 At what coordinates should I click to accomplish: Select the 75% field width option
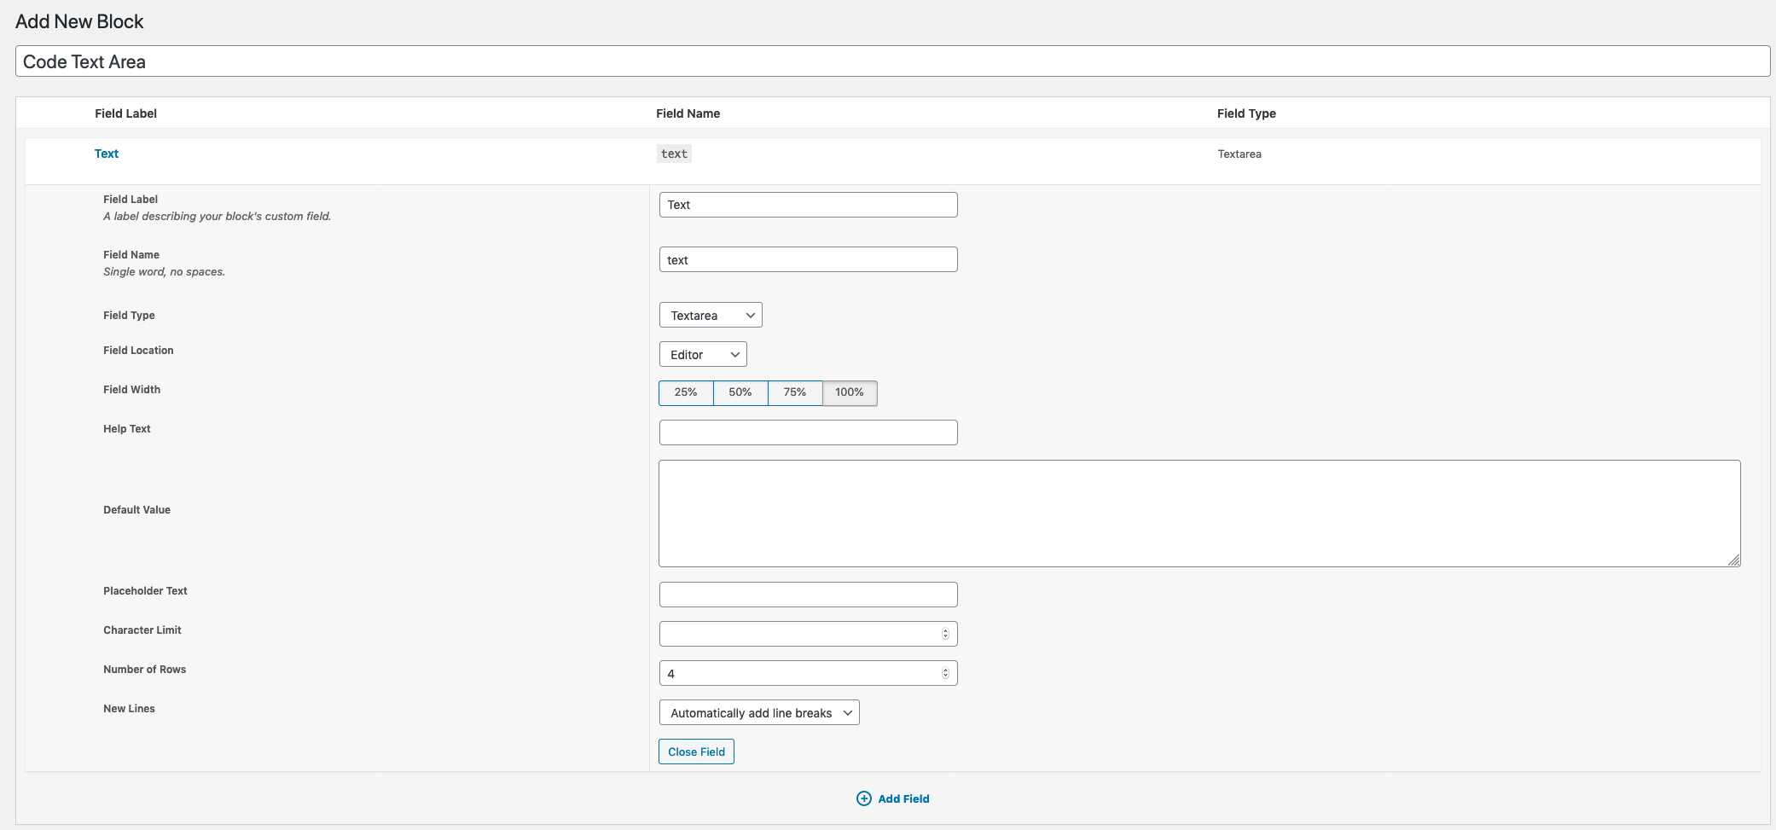[794, 392]
